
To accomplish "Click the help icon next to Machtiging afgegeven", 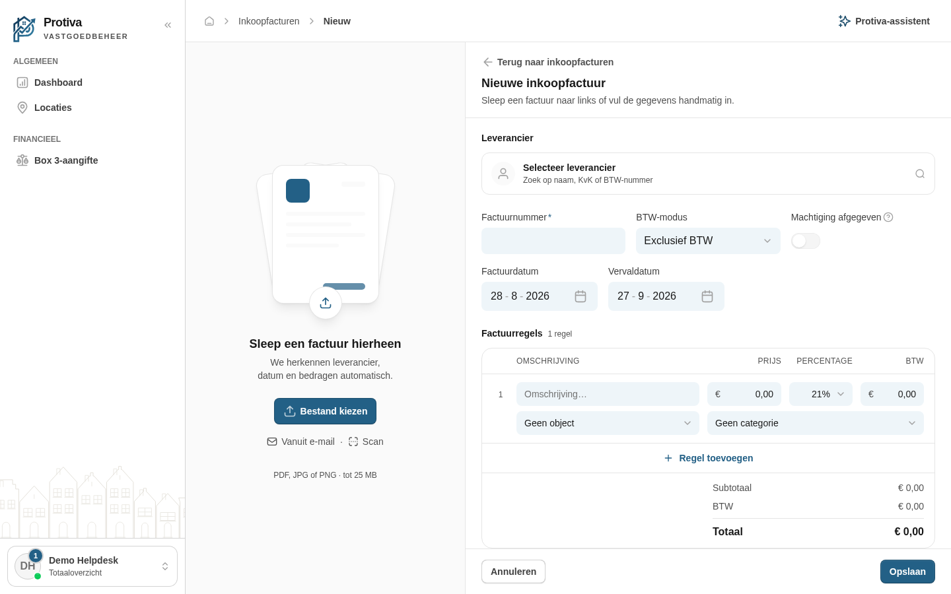I will [888, 217].
